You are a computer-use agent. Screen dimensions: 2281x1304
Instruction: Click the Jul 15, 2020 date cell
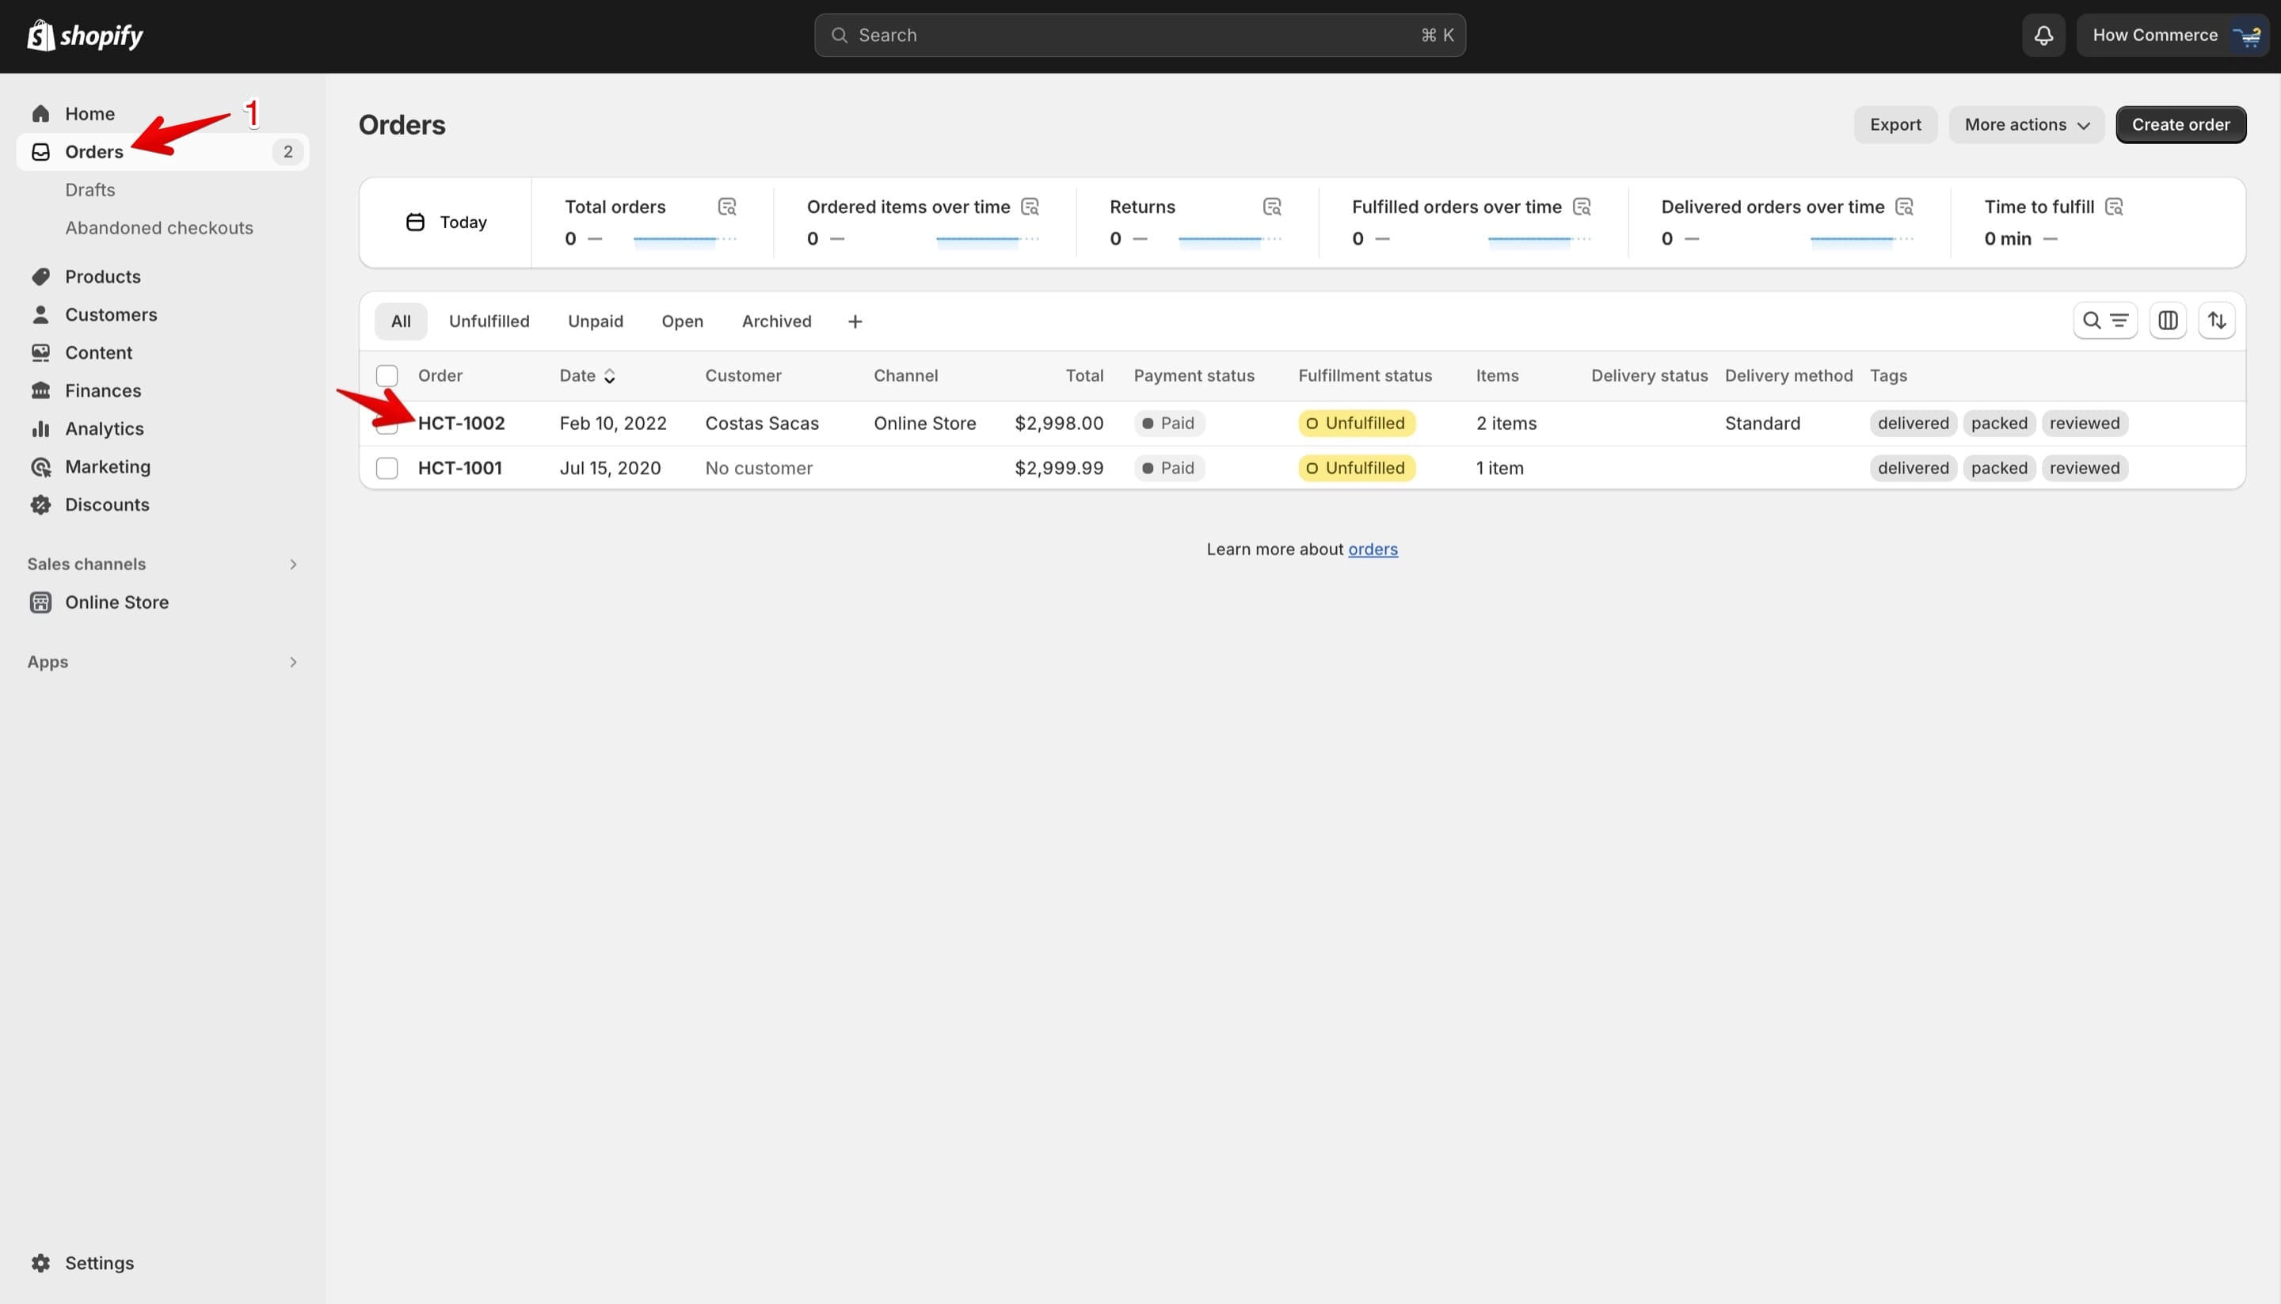(x=610, y=469)
